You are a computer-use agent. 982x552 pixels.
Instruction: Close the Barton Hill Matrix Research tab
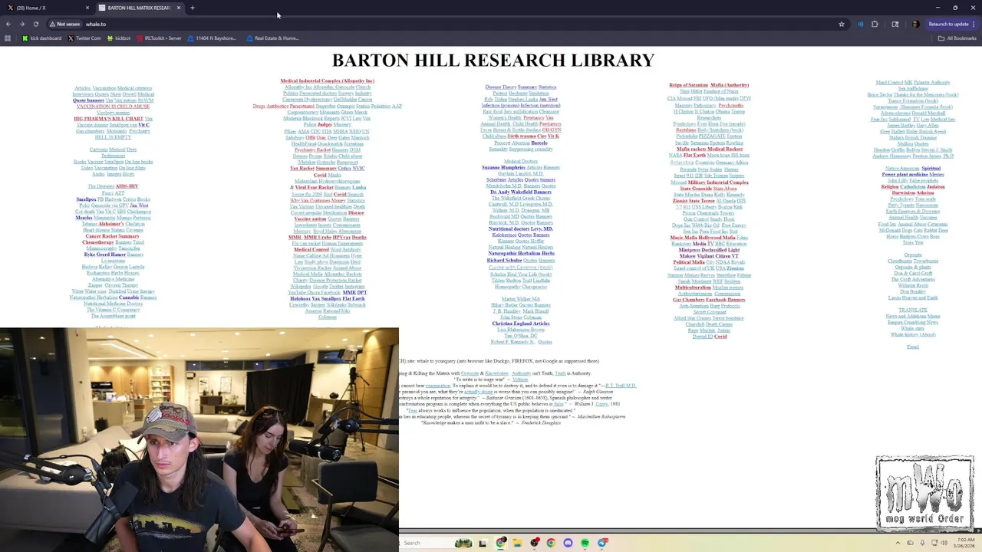(x=179, y=8)
